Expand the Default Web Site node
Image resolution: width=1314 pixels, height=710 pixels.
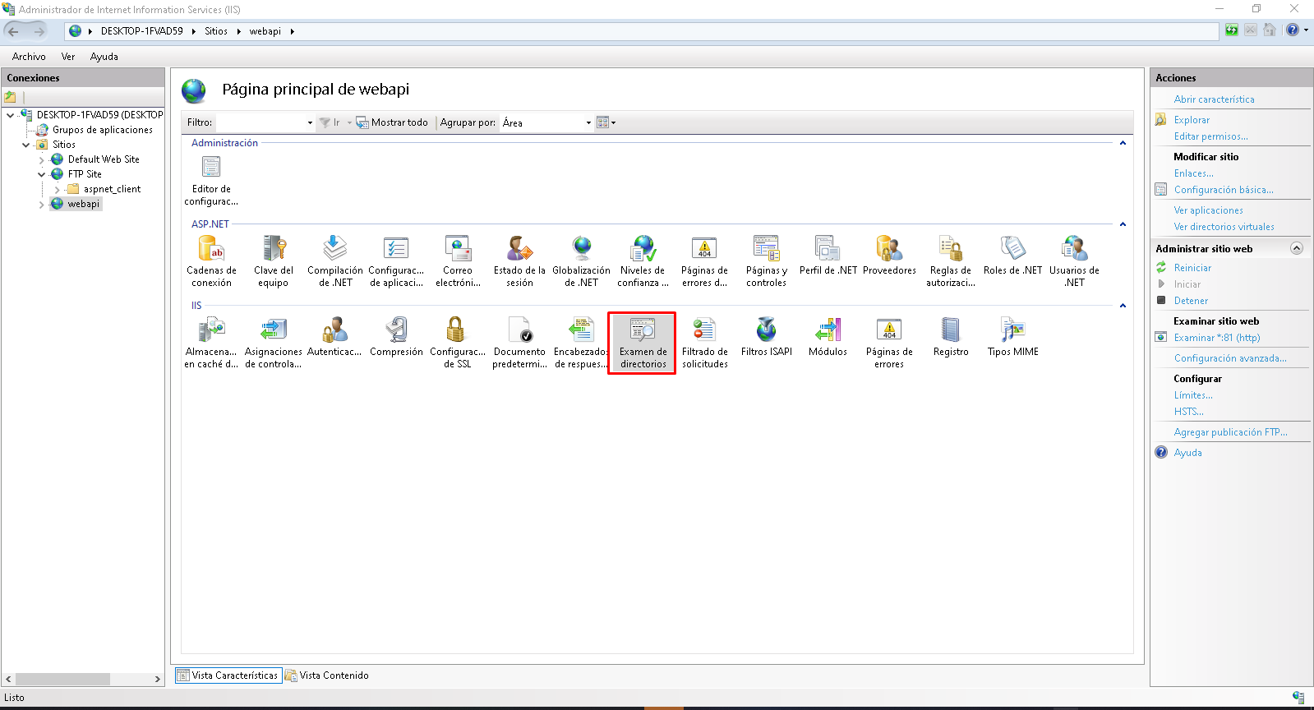tap(42, 159)
